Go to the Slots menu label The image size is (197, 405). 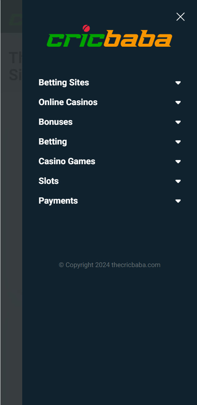pyautogui.click(x=48, y=181)
